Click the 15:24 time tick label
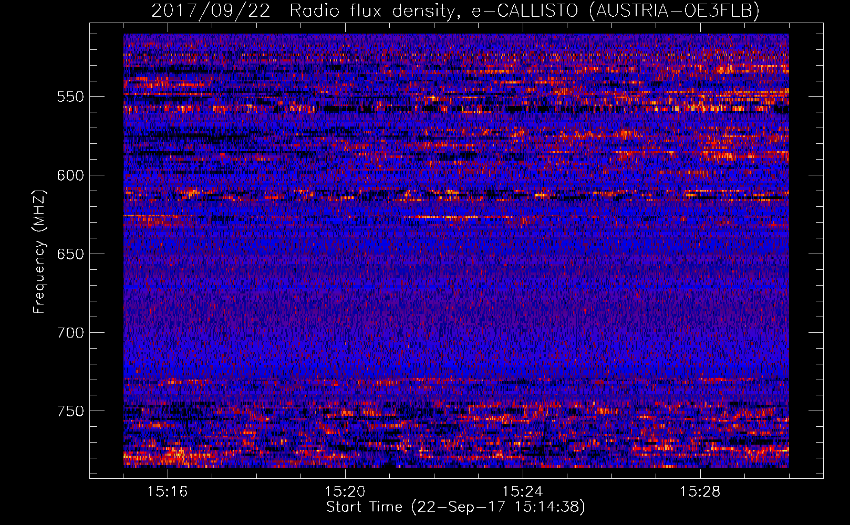Screen dimensions: 850x525 pos(523,492)
